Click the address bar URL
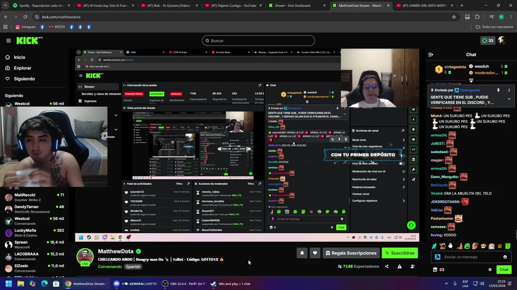 tap(61, 17)
